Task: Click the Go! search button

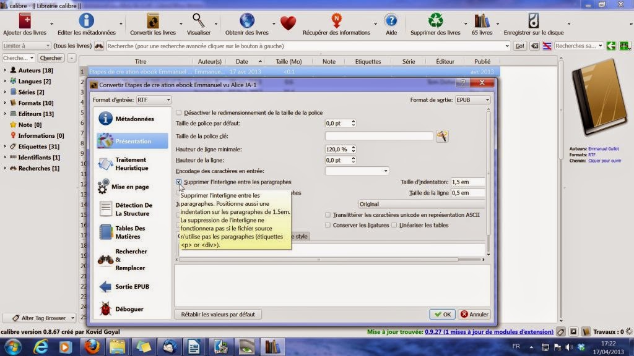Action: (519, 46)
